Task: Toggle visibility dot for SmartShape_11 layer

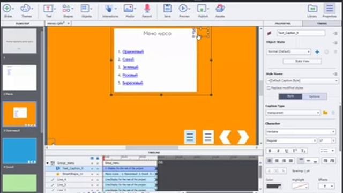Action: [92, 174]
